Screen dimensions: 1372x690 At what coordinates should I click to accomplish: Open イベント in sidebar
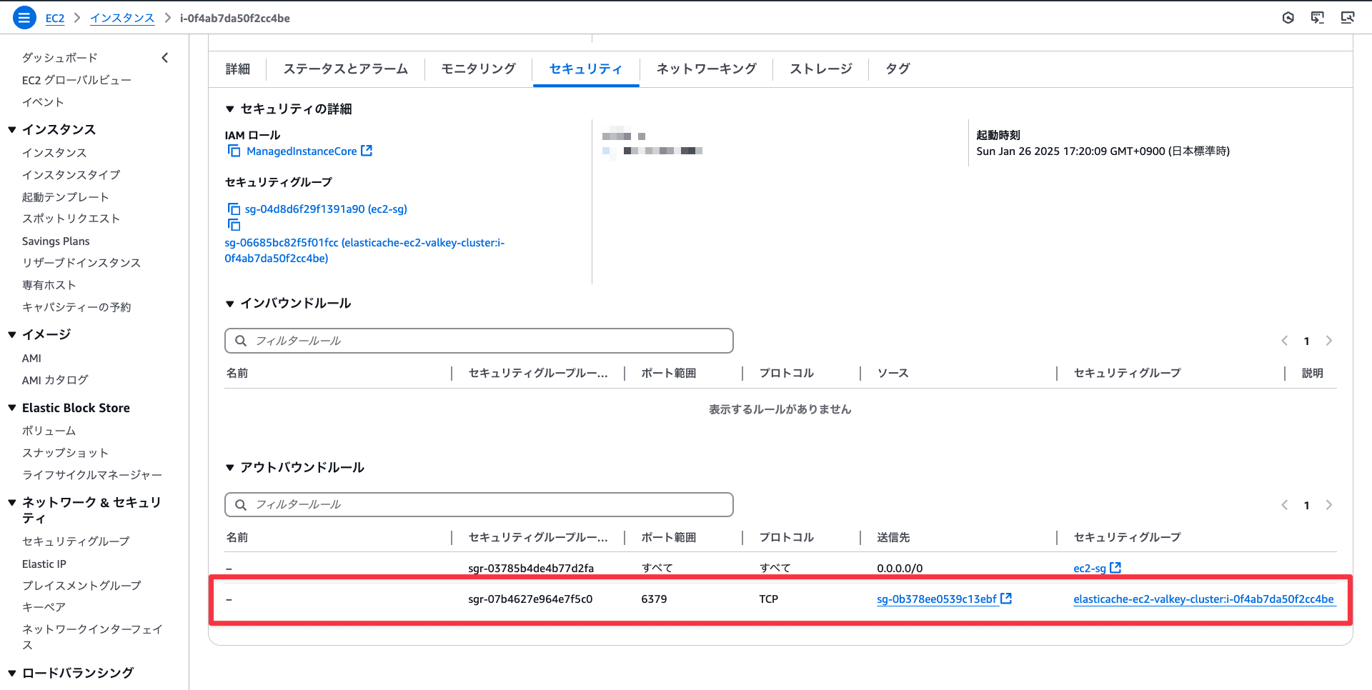click(x=43, y=102)
